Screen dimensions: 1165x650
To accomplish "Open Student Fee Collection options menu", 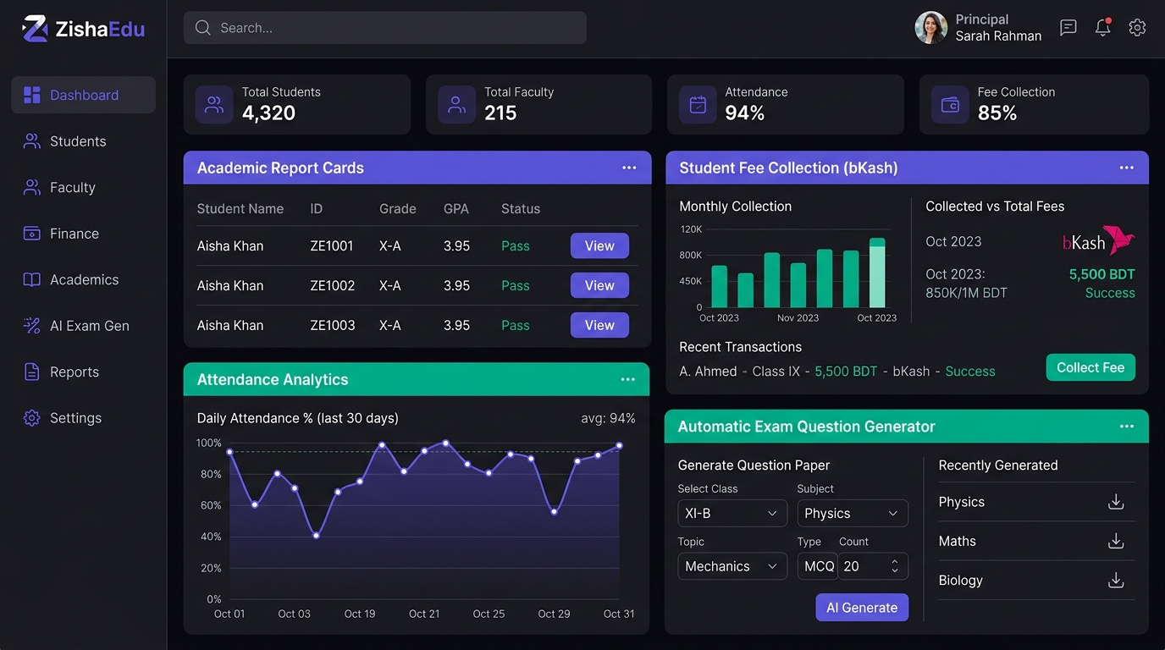I will pyautogui.click(x=1126, y=168).
